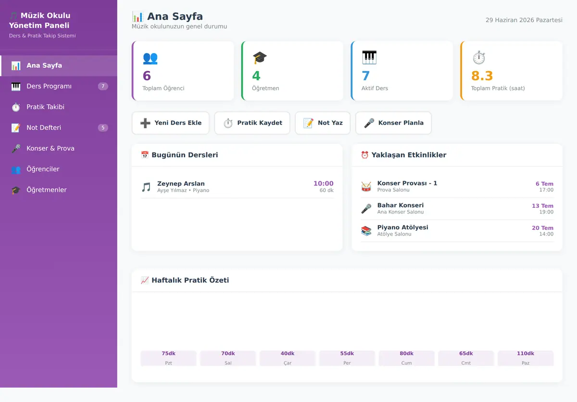This screenshot has width=577, height=402.
Task: Click the calendar icon in Bugünün Dersleri header
Action: tap(145, 155)
